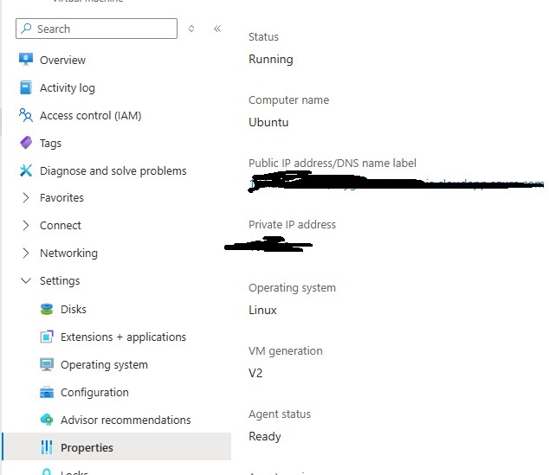This screenshot has width=549, height=475.
Task: Expand the Favorites group chevron
Action: tap(26, 197)
